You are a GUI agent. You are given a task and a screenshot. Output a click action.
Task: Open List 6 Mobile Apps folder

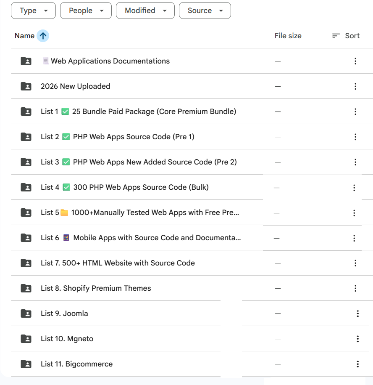point(140,238)
